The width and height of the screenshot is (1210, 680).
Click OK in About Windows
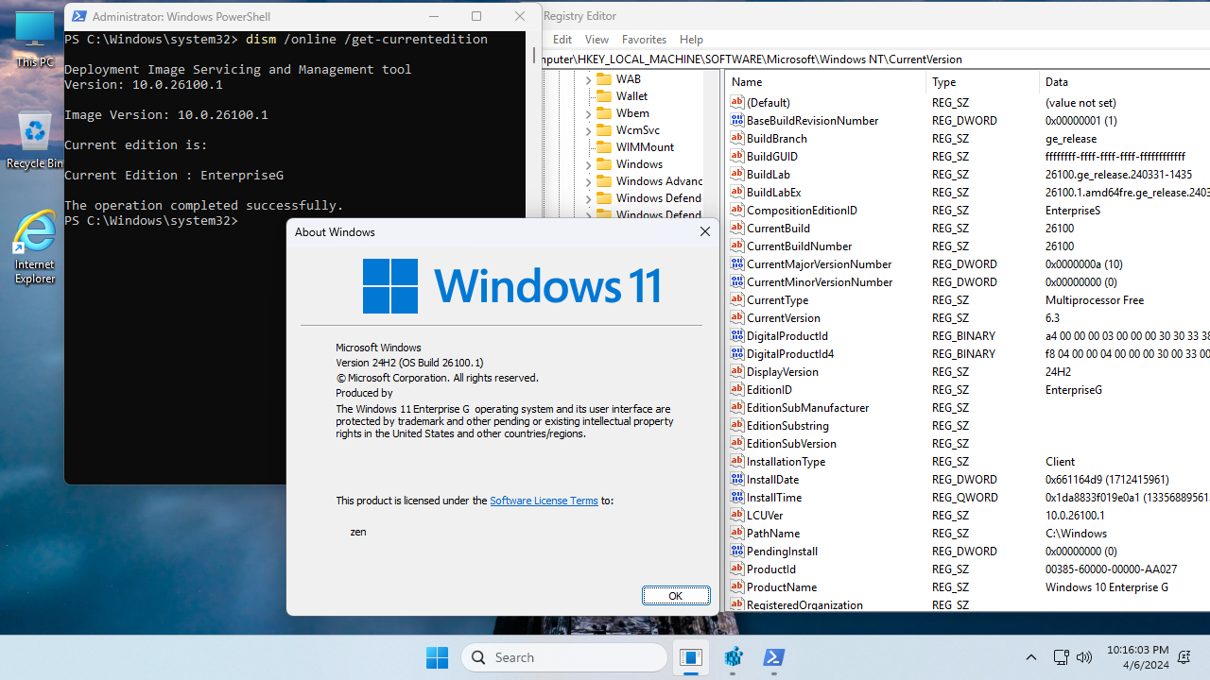click(x=676, y=596)
